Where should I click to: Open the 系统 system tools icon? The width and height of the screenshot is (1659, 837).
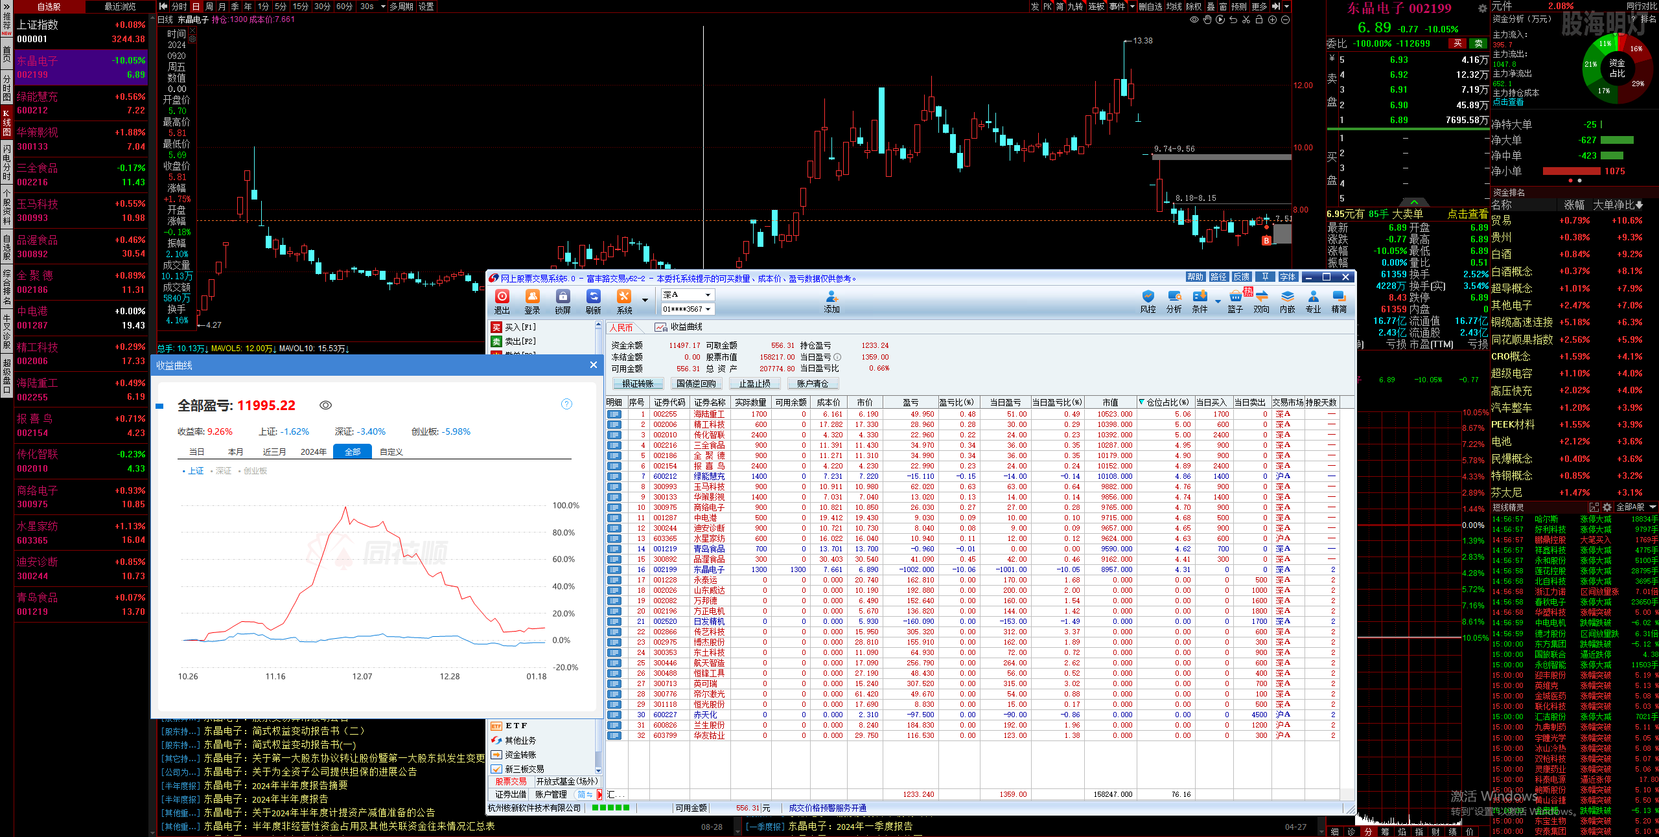(624, 301)
